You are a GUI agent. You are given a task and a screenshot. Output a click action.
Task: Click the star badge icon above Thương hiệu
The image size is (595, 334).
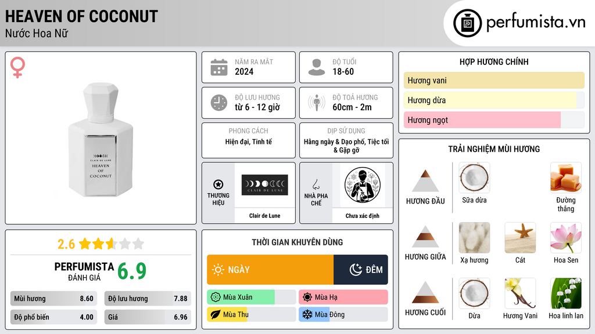click(218, 184)
